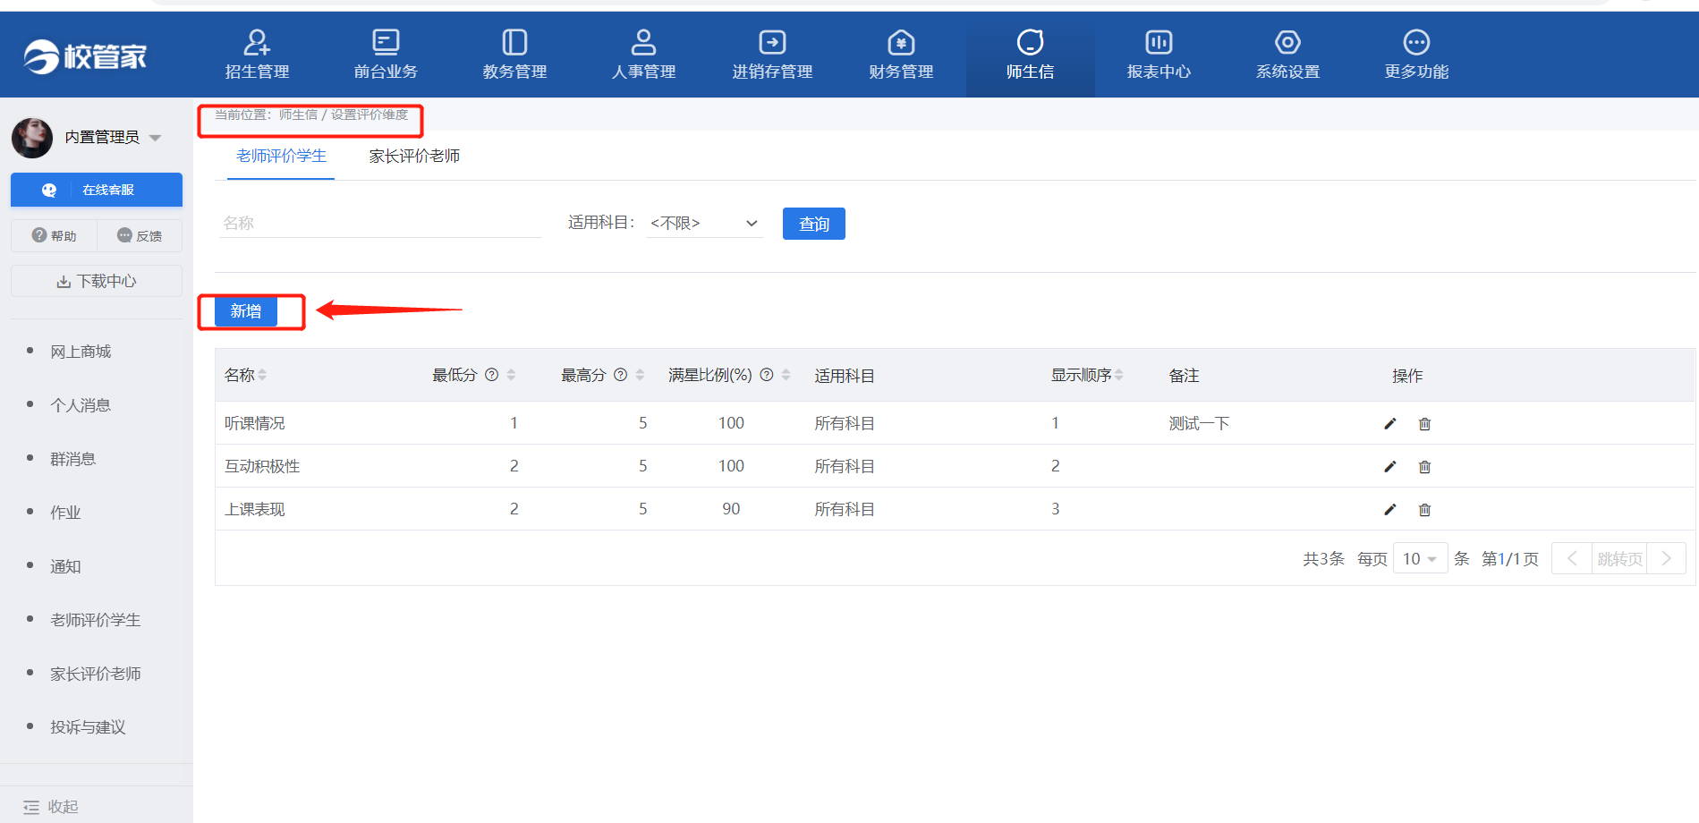The width and height of the screenshot is (1699, 823).
Task: Click the 新增 add button
Action: click(x=246, y=311)
